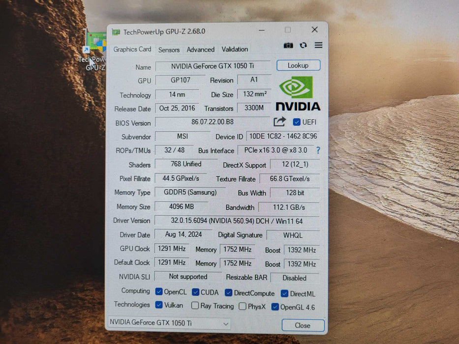Switch to the Graphics Card tab
Viewport: 459px width, 344px height.
click(x=132, y=49)
